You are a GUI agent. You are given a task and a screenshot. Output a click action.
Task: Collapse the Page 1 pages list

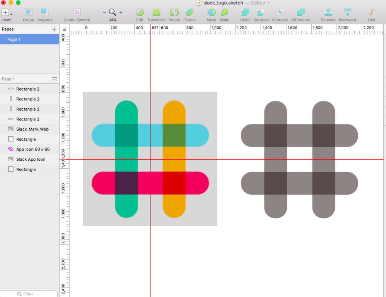point(54,79)
